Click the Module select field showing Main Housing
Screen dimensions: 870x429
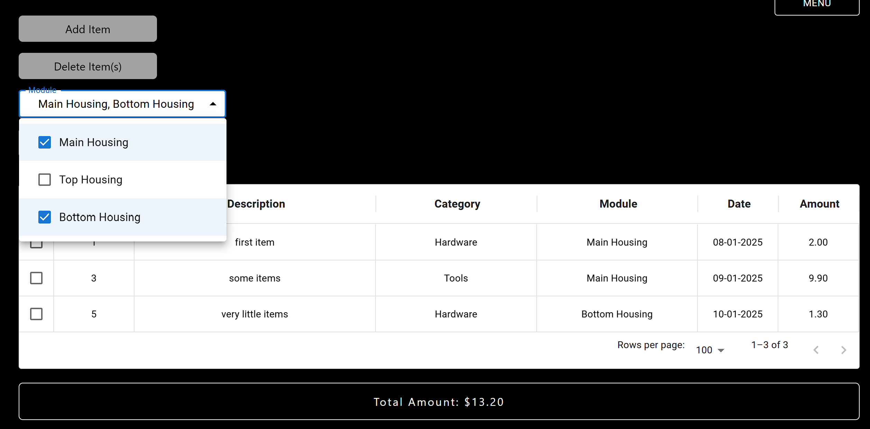point(122,104)
